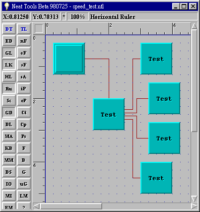Viewport: 200px width, 212px height.
Task: Click the DT toolbox button
Action: click(x=9, y=29)
